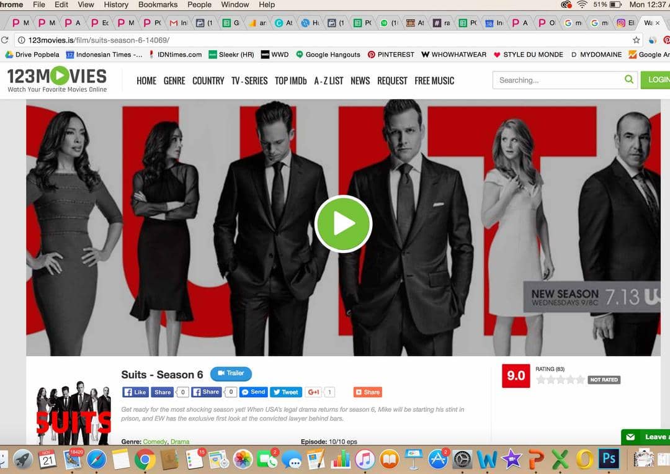670x474 pixels.
Task: Click the blue Trailer button
Action: tap(231, 373)
